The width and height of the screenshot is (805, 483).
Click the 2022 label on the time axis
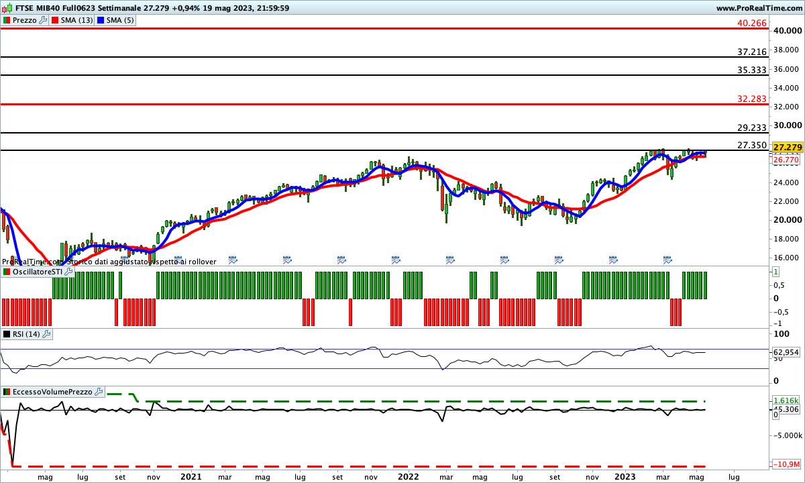(409, 477)
